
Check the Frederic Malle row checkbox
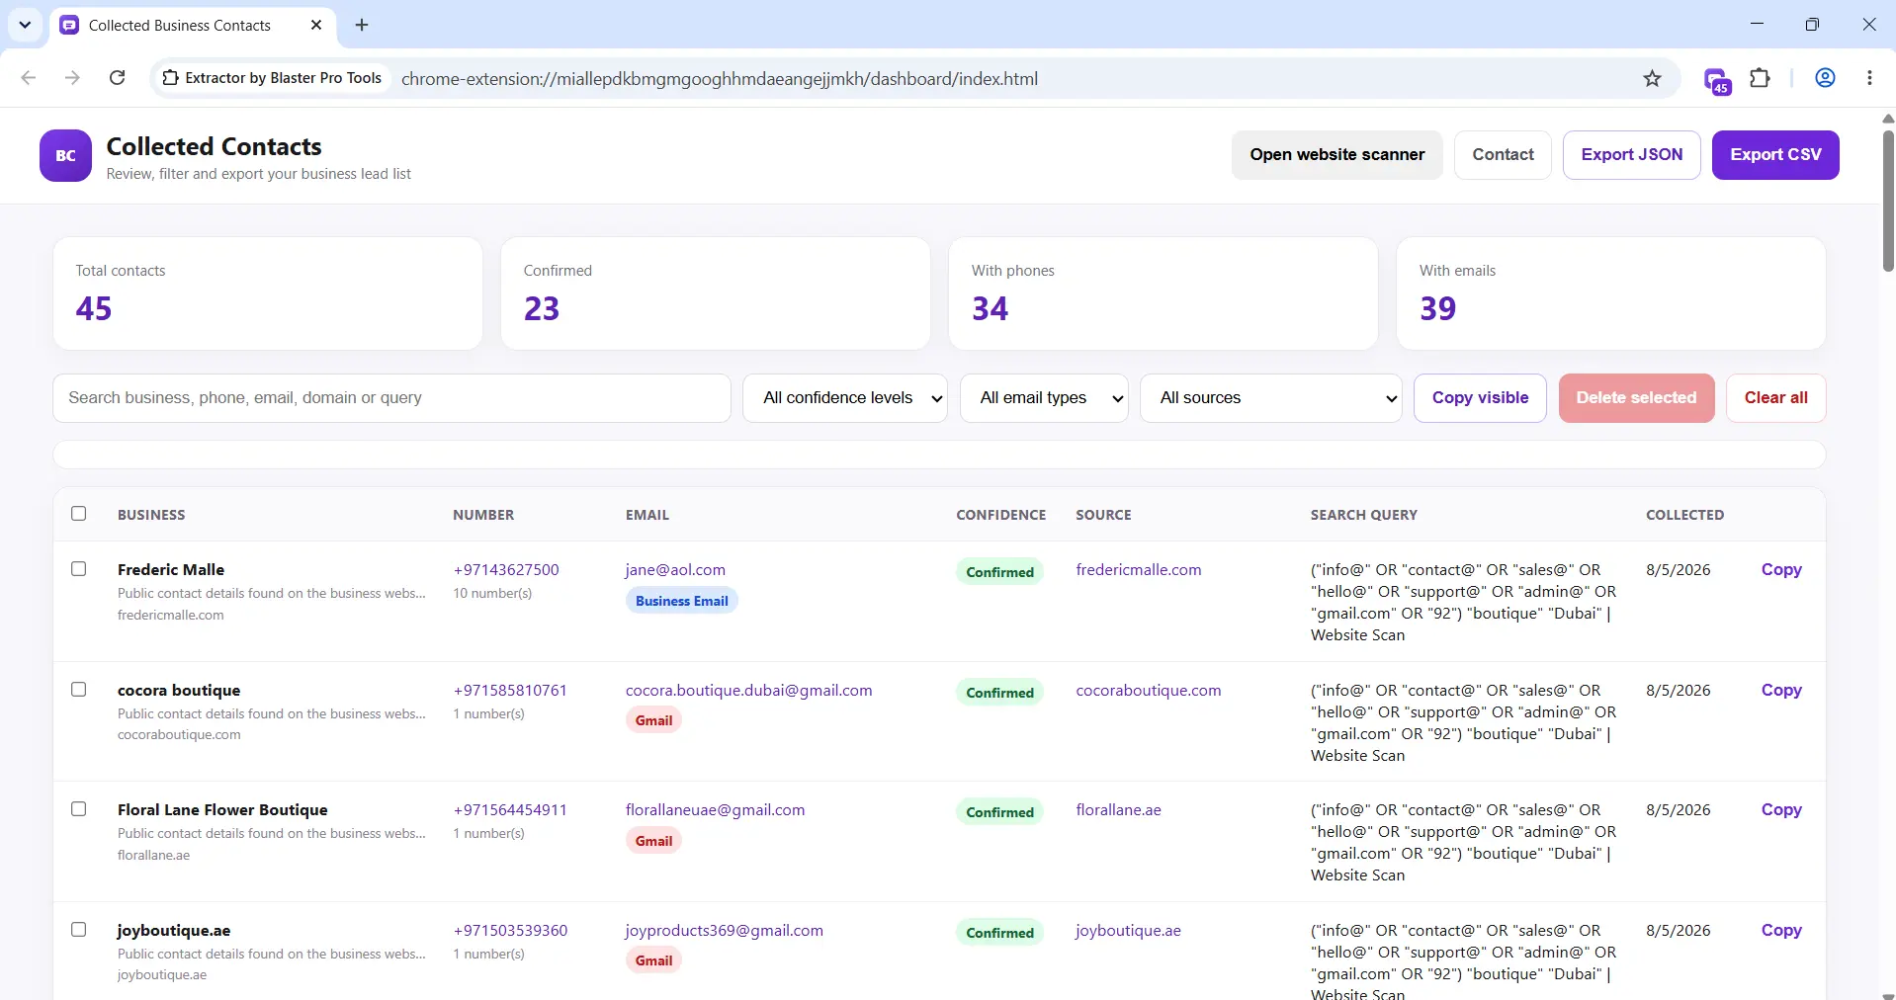(79, 569)
